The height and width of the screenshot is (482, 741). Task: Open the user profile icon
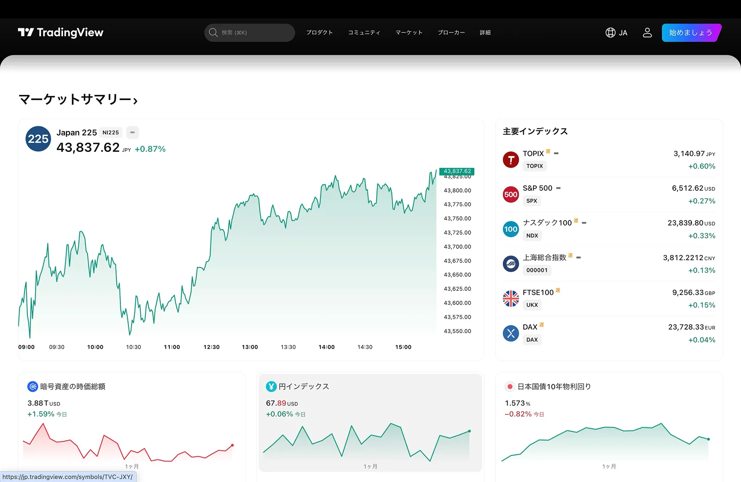647,32
